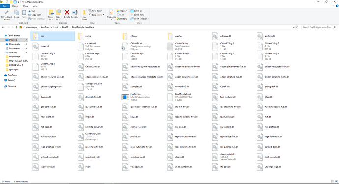Screen dimensions: 339x184
Task: Select CitizenGame.dll file
Action: pos(98,67)
